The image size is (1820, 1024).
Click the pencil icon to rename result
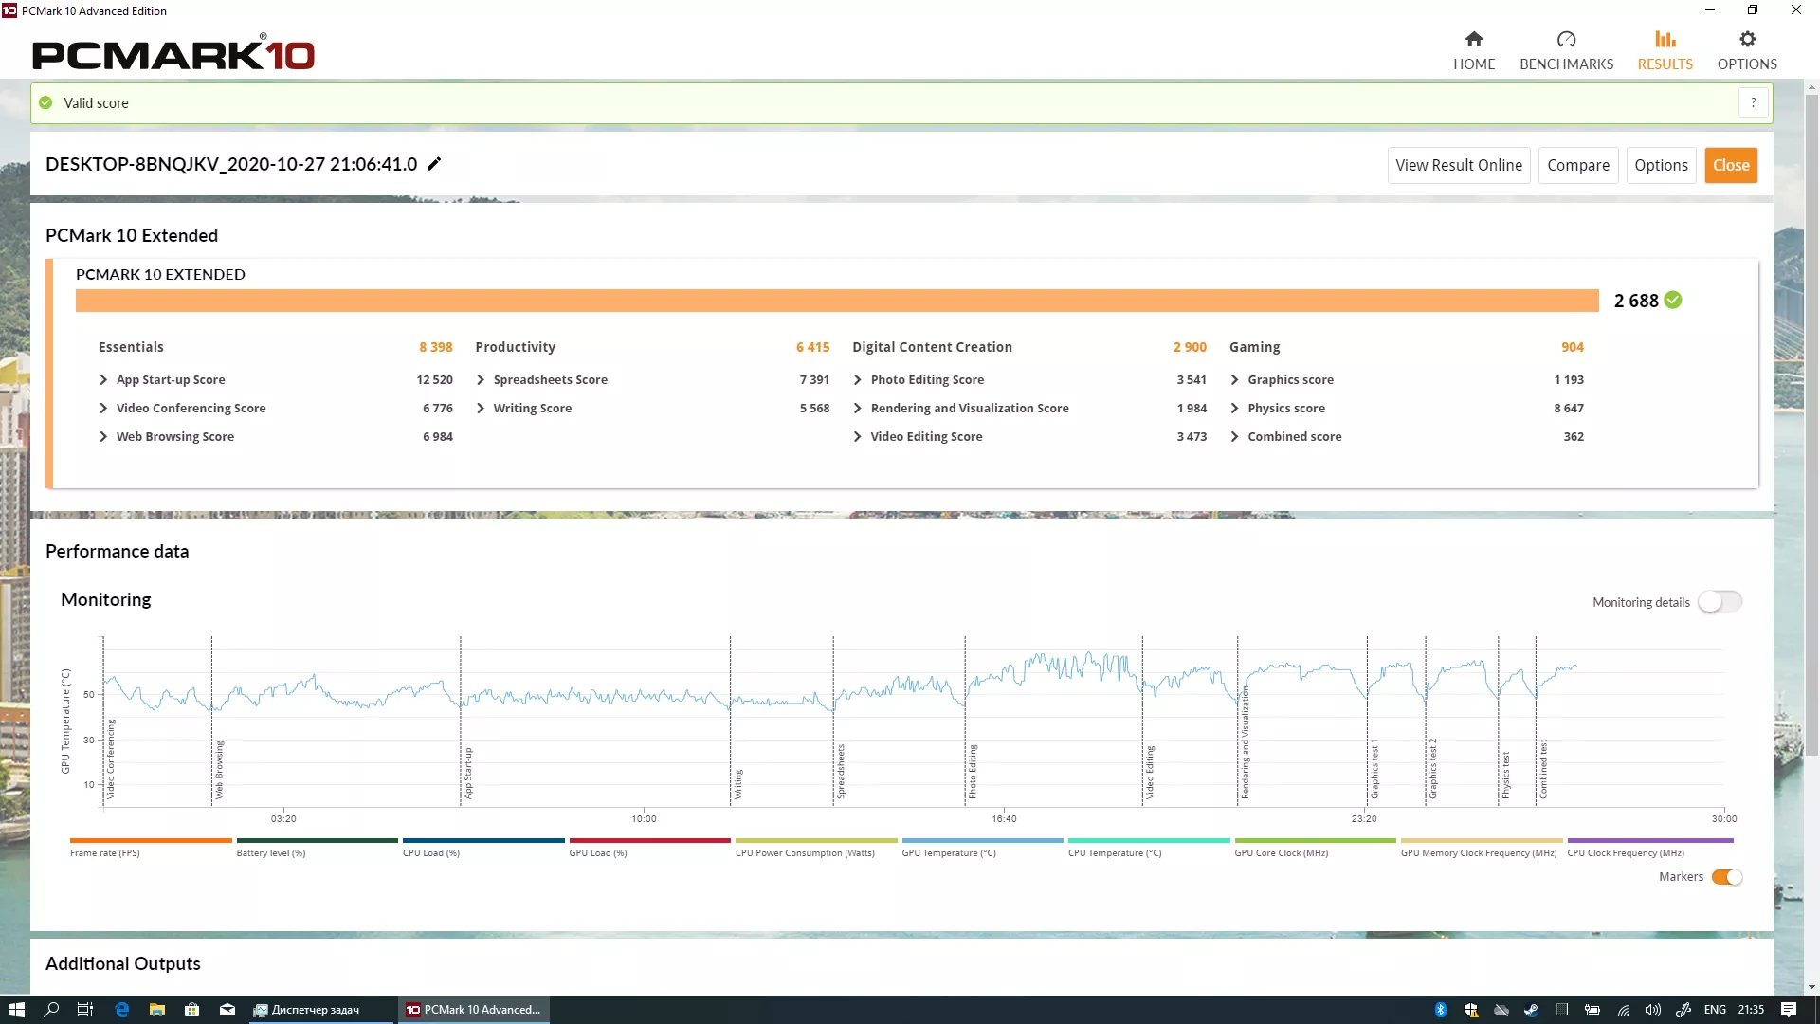coord(434,164)
